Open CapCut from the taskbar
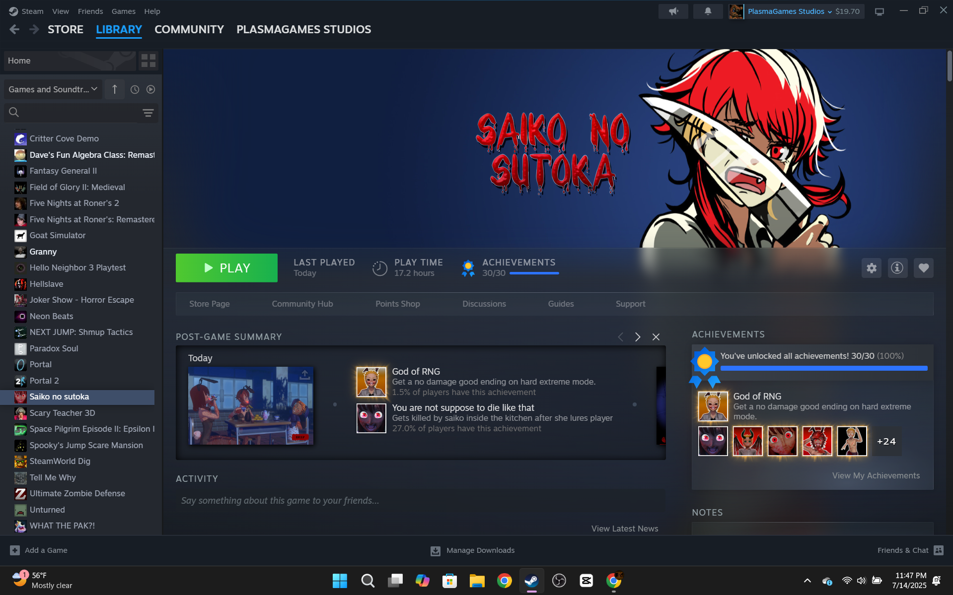 (586, 581)
